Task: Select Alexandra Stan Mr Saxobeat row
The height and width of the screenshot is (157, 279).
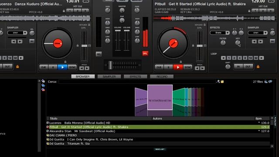Action: point(158,131)
